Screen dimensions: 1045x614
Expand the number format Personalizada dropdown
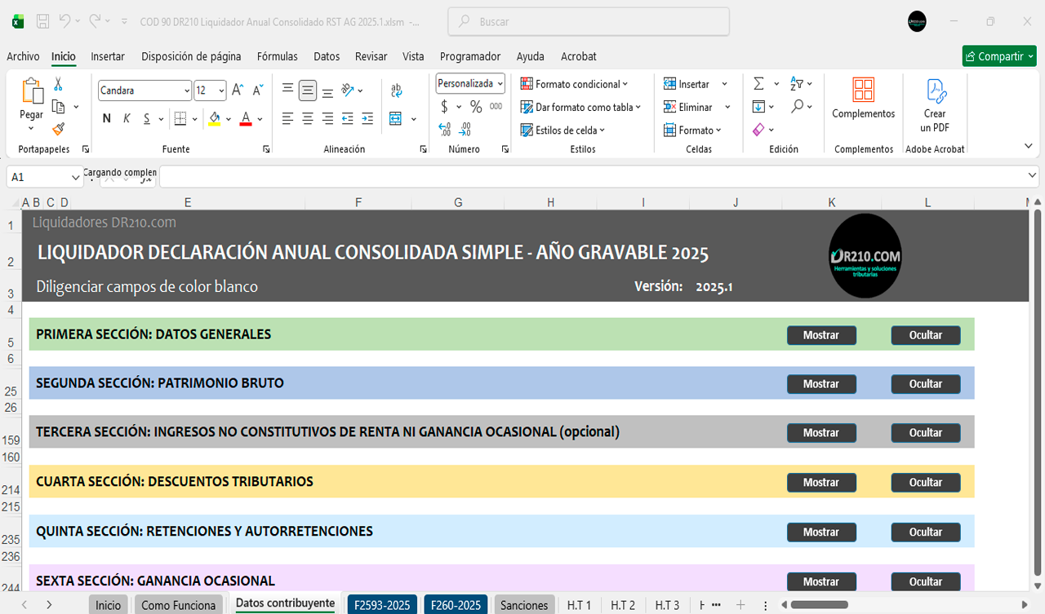coord(500,83)
